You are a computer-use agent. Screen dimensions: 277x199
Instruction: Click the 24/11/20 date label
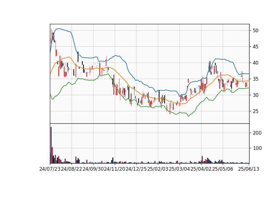tap(115, 169)
